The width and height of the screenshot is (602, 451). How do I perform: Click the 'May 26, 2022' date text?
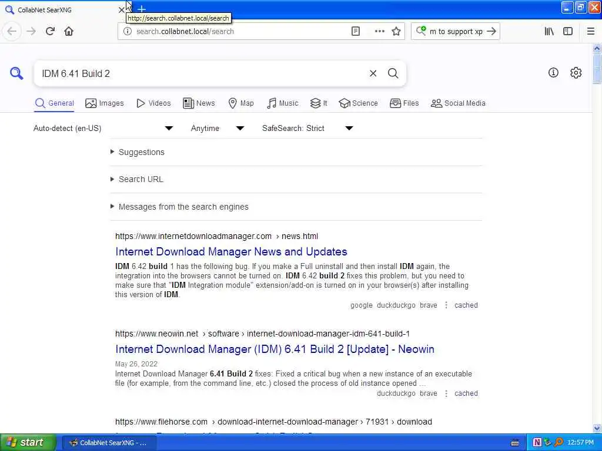click(136, 364)
